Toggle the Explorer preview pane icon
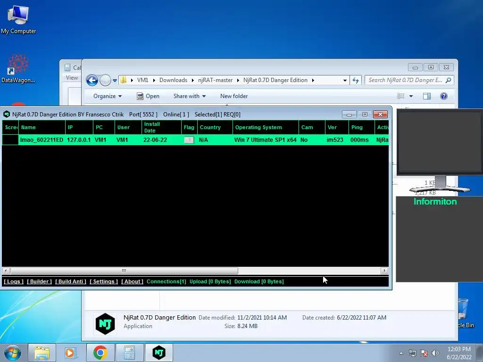 click(x=427, y=96)
